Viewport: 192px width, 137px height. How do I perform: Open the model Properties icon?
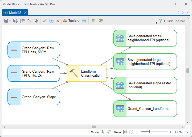(x=22, y=21)
